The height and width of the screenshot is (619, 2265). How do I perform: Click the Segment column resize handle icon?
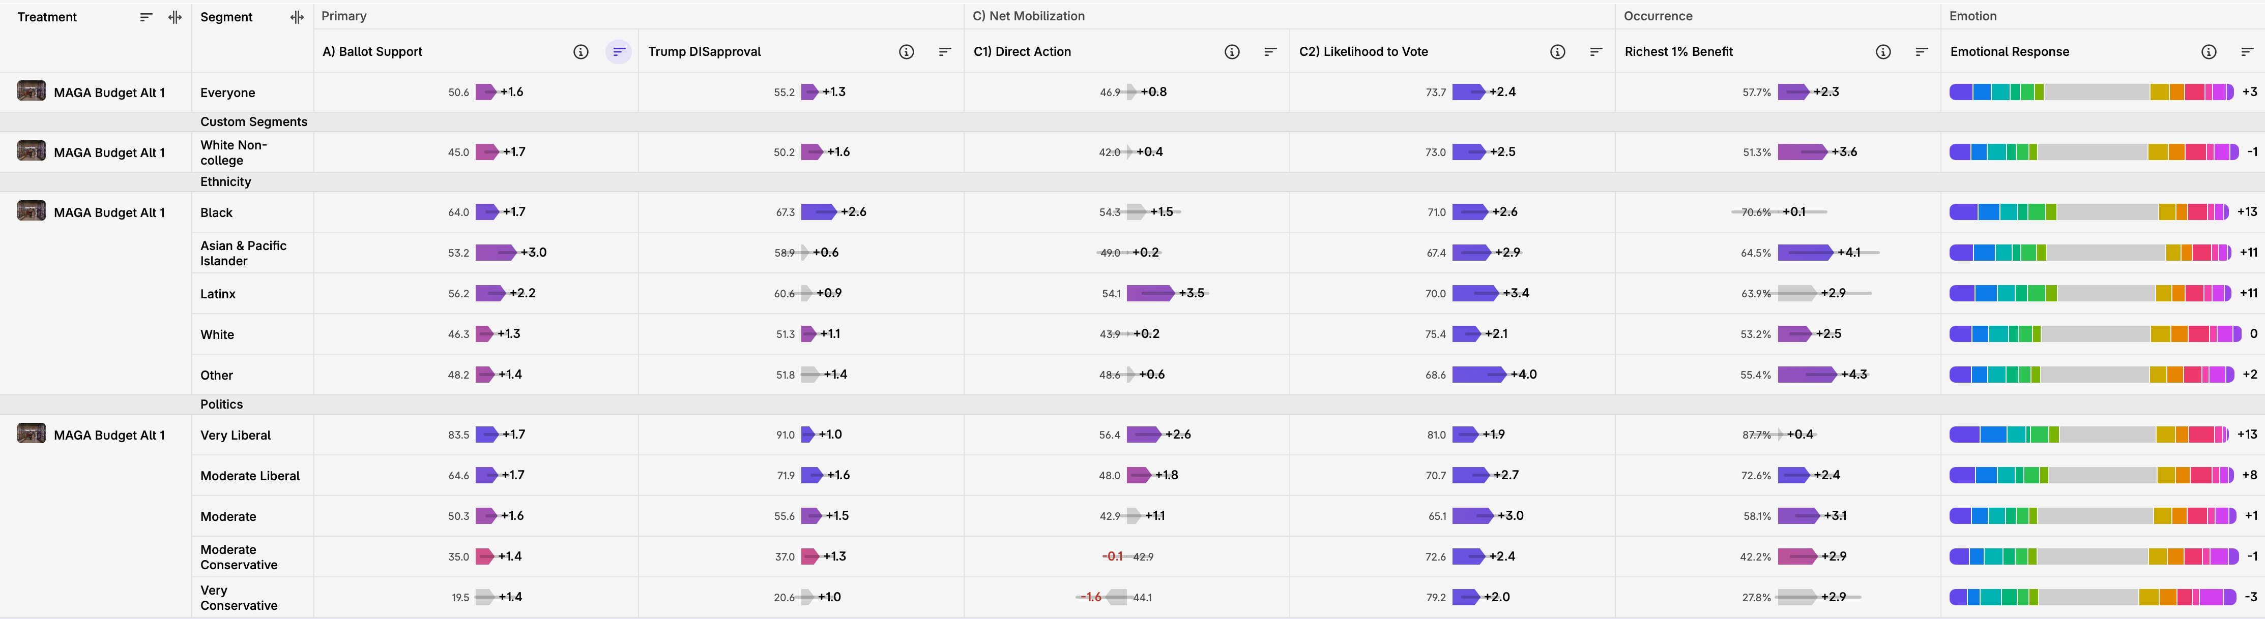(x=296, y=18)
